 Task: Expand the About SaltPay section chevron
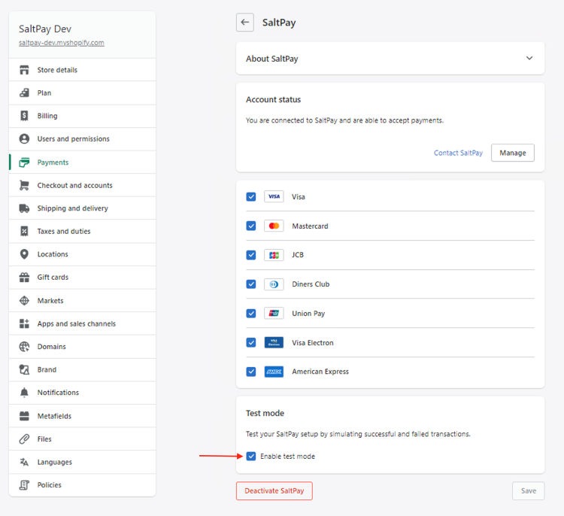point(529,58)
